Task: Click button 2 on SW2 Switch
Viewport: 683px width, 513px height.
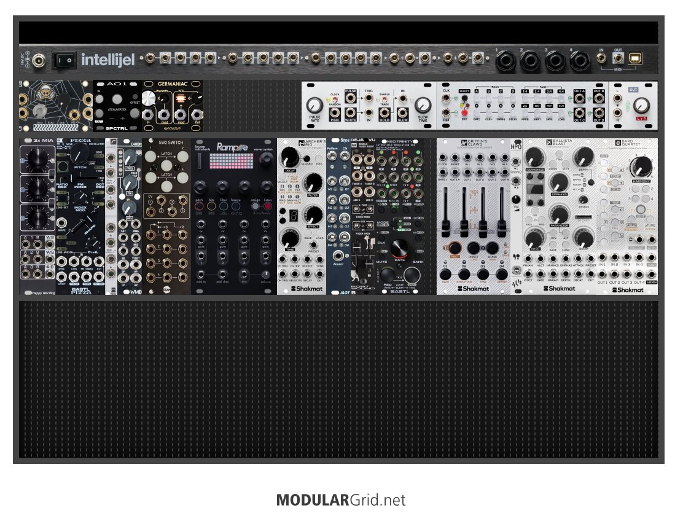Action: (x=182, y=157)
